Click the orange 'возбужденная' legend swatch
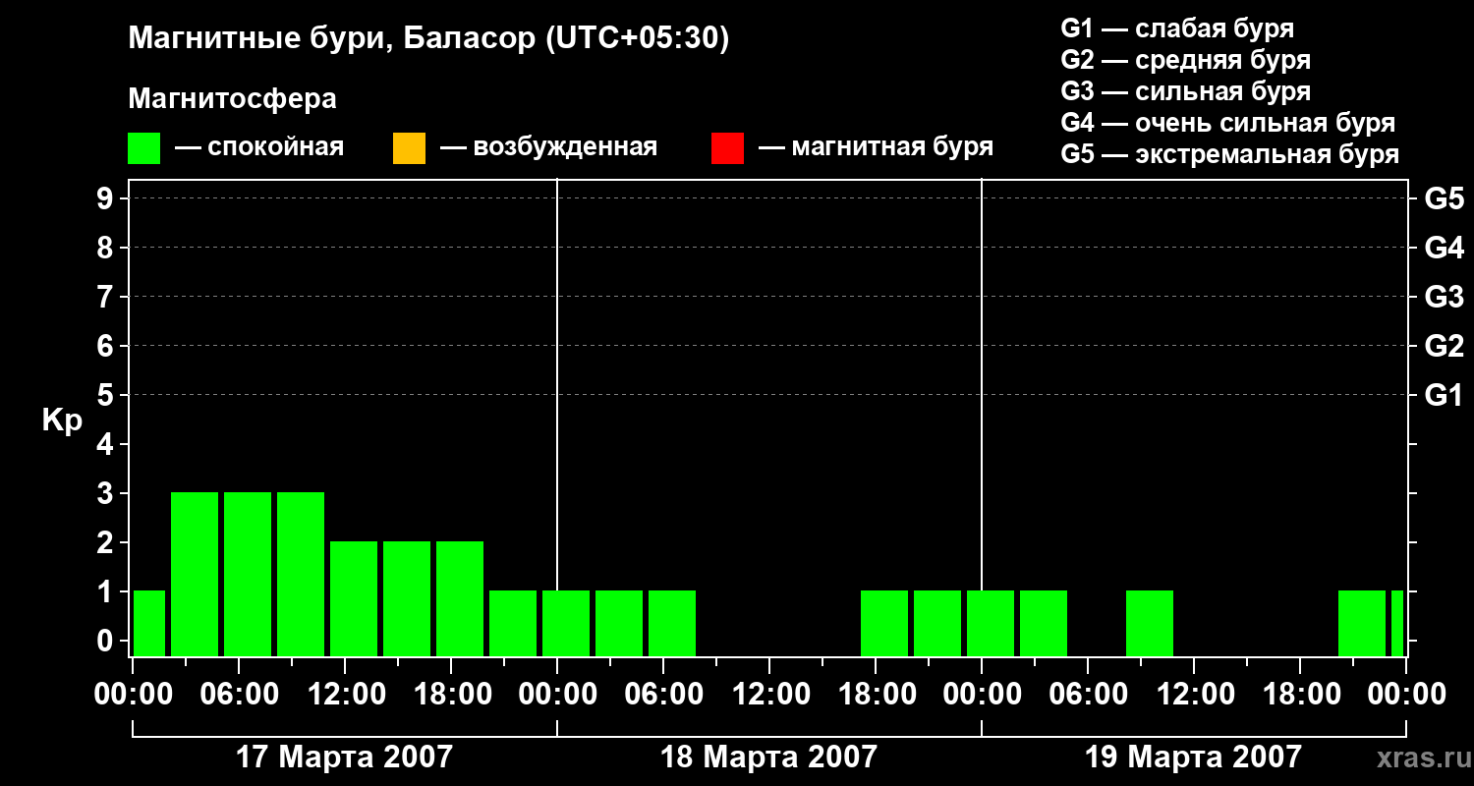This screenshot has height=786, width=1474. [409, 148]
